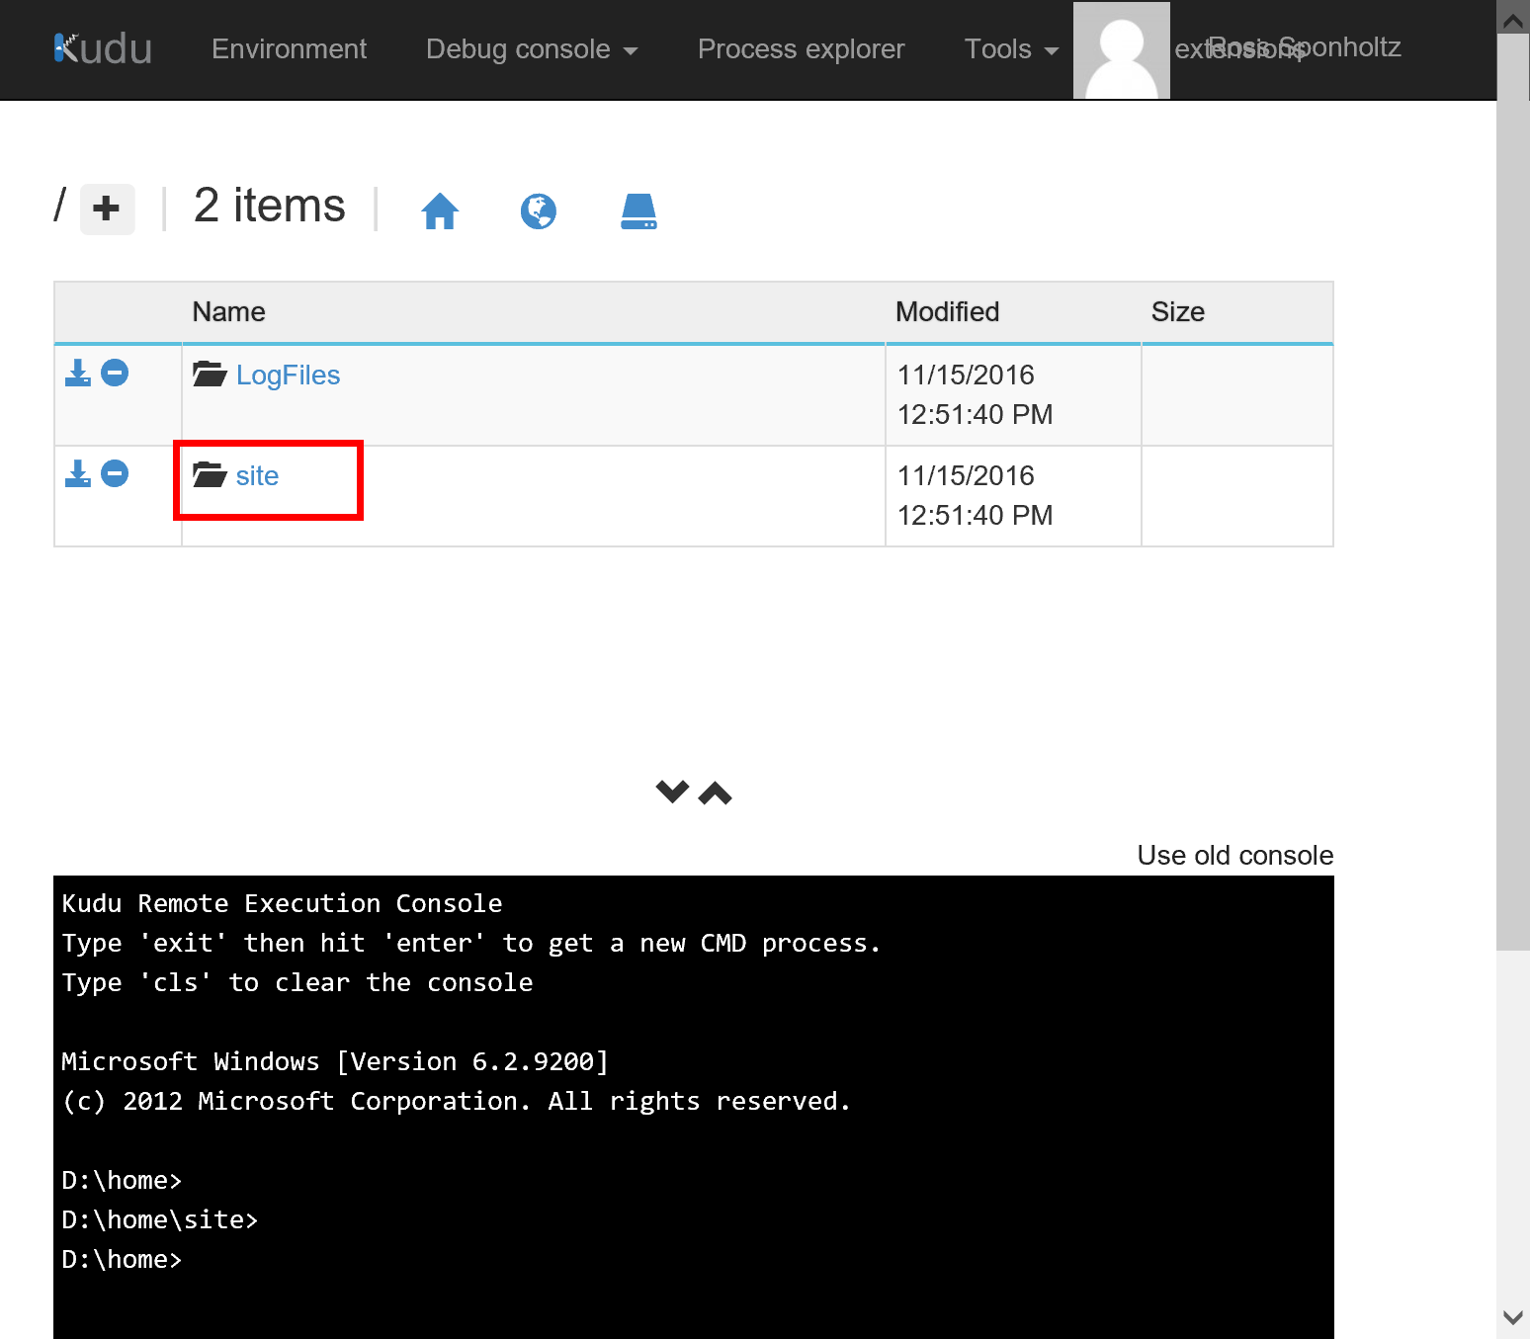This screenshot has width=1530, height=1339.
Task: Go to the home directory icon
Action: click(x=440, y=210)
